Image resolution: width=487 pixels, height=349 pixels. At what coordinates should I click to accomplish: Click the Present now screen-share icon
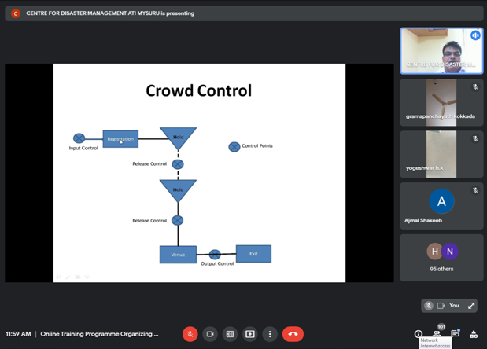(250, 334)
